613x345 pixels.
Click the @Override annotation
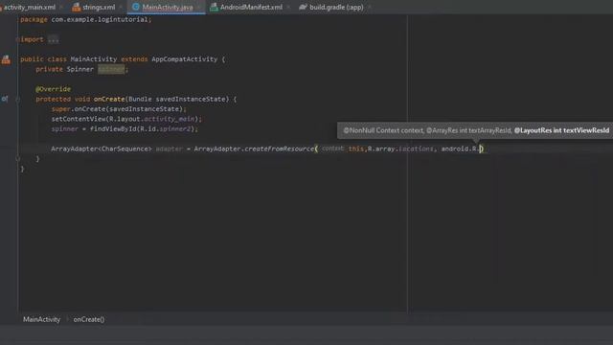tap(54, 89)
